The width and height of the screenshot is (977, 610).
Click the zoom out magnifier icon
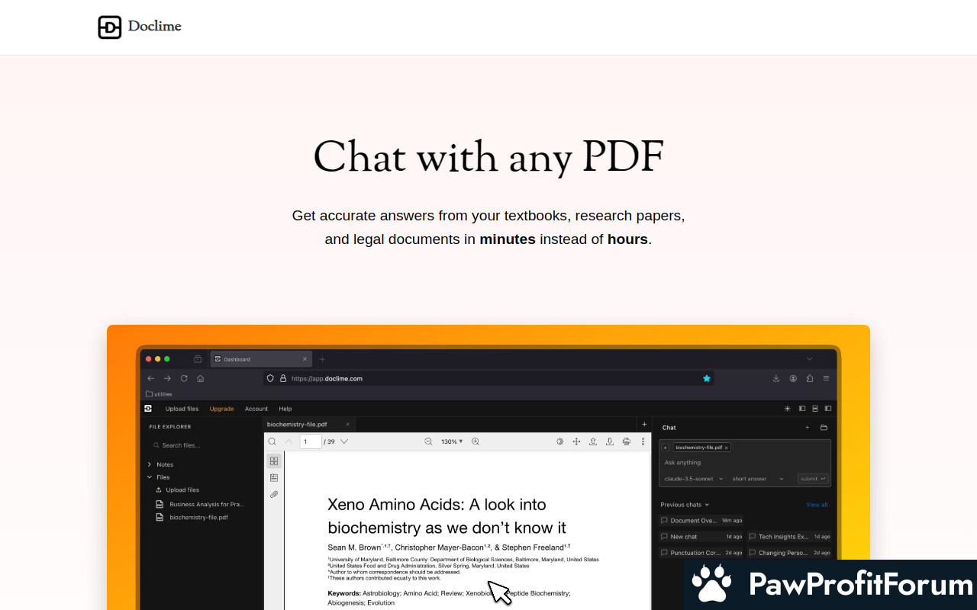428,441
